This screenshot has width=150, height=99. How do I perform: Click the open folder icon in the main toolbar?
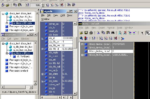pyautogui.click(x=8, y=5)
